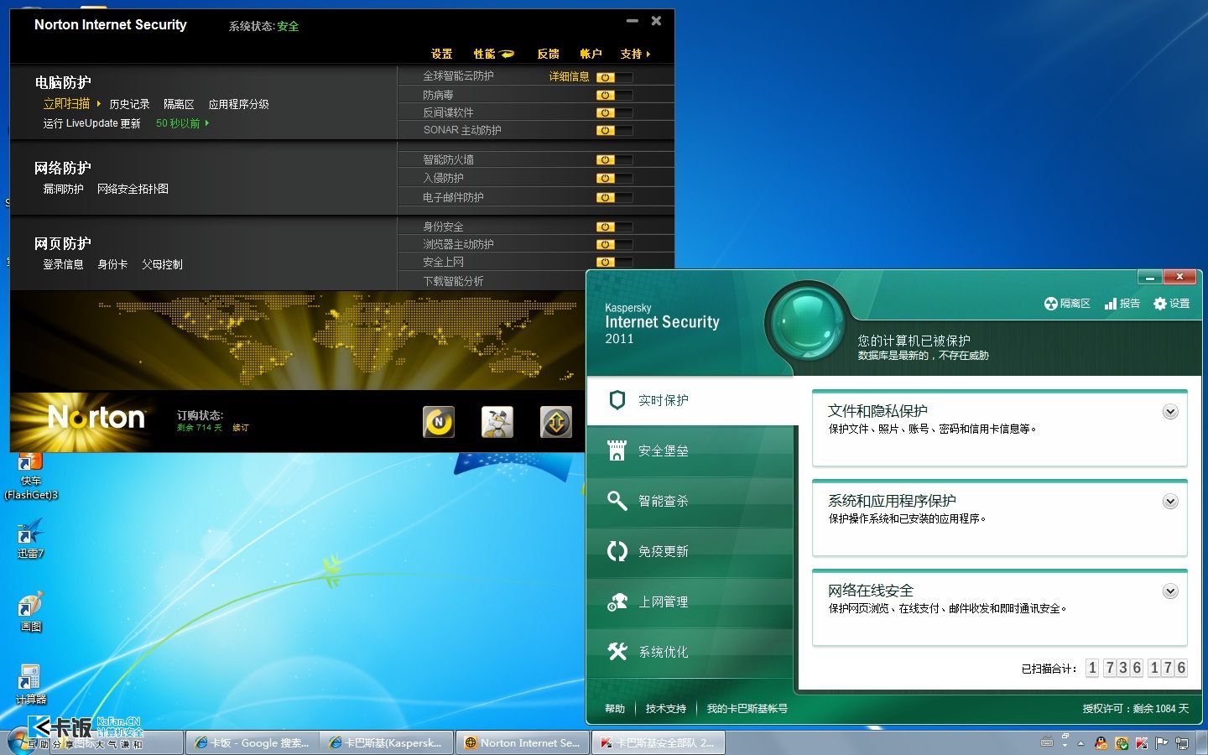Viewport: 1208px width, 755px height.
Task: Click 帮助 link in Kaspersky footer
Action: [x=615, y=709]
